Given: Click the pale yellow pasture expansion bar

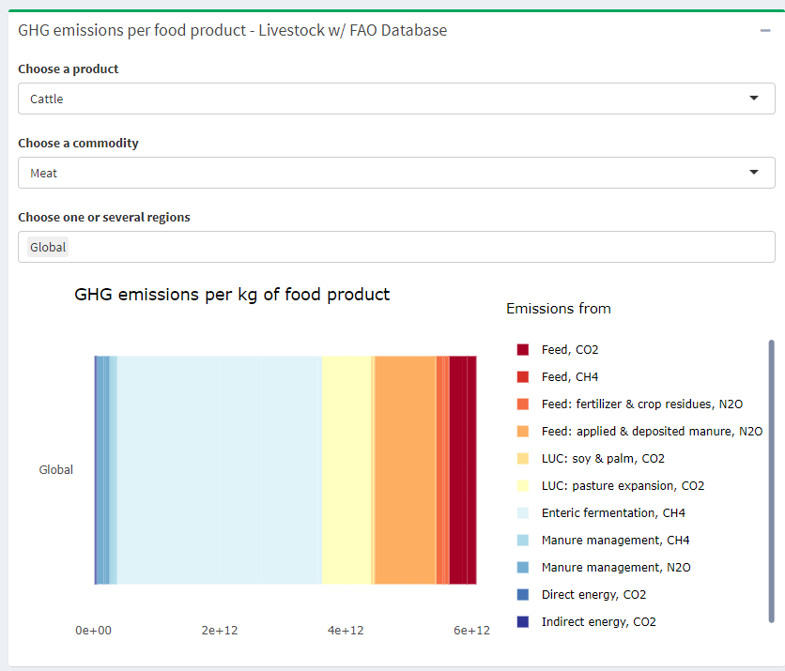Looking at the screenshot, I should point(346,469).
